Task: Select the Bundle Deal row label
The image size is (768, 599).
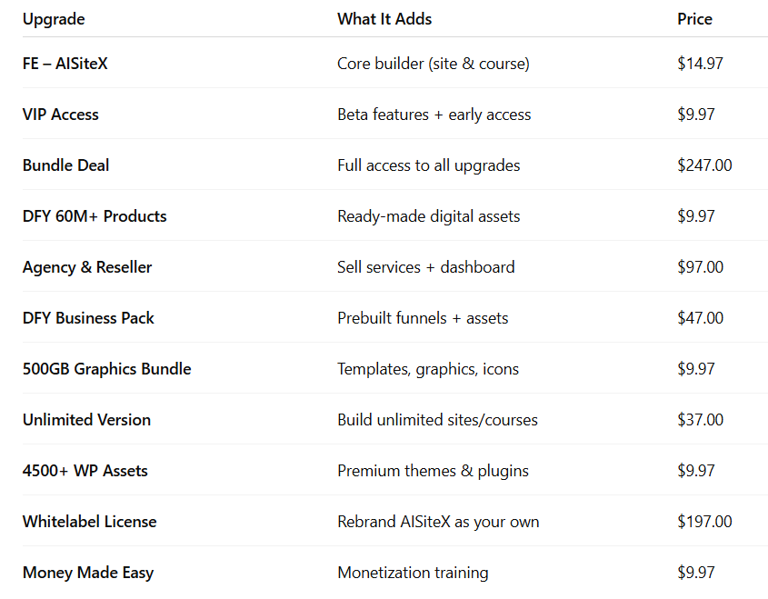Action: [x=65, y=165]
